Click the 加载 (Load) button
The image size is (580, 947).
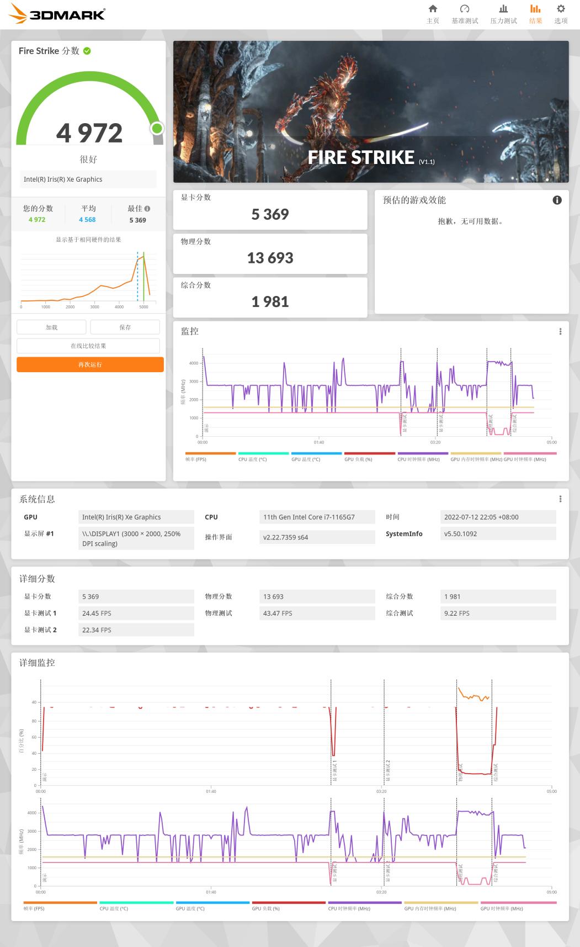click(51, 327)
